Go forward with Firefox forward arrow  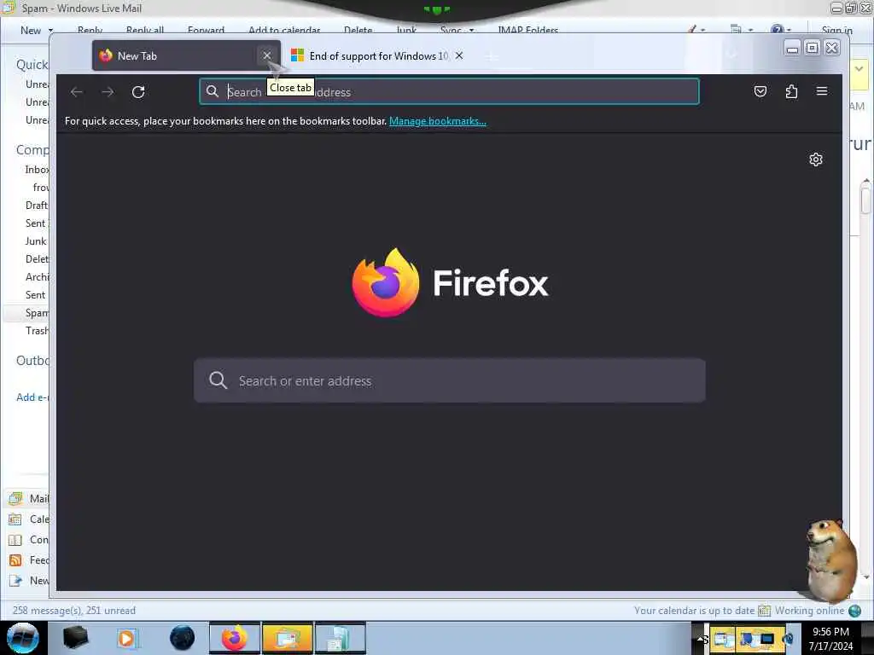(x=108, y=92)
